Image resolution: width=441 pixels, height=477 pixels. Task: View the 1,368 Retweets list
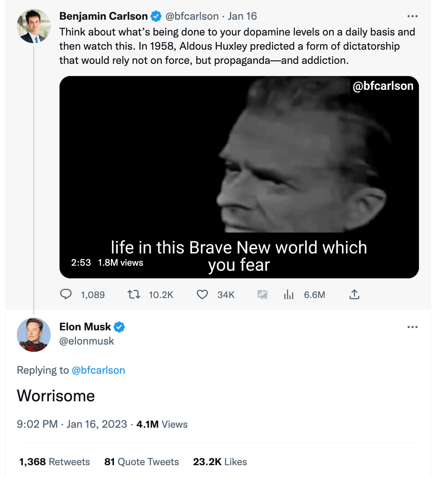[54, 462]
